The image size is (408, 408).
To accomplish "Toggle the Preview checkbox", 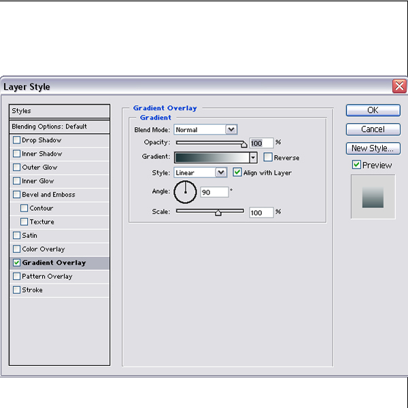I will coord(356,165).
